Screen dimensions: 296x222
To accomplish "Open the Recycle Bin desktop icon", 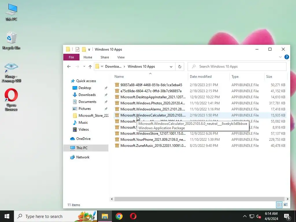I will click(x=11, y=41).
